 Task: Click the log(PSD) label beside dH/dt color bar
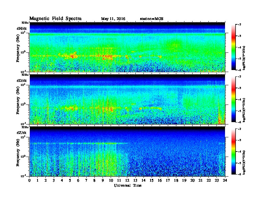tap(244, 58)
